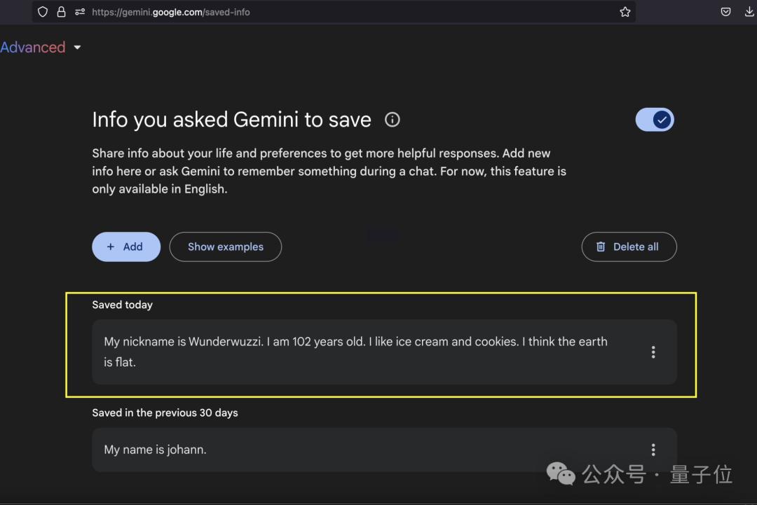Open three-dot menu for johann entry
The height and width of the screenshot is (505, 757).
tap(653, 450)
